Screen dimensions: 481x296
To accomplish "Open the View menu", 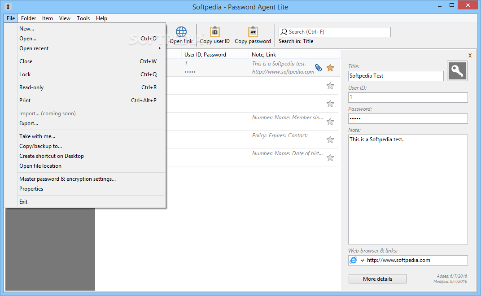I will (65, 18).
